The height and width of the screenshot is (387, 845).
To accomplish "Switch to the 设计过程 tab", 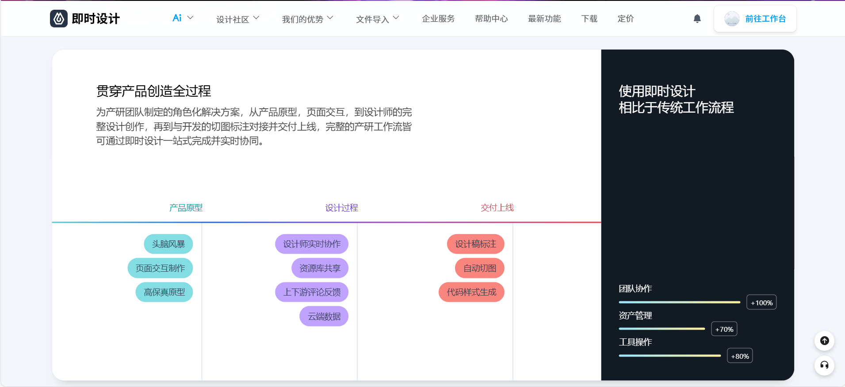I will [341, 208].
